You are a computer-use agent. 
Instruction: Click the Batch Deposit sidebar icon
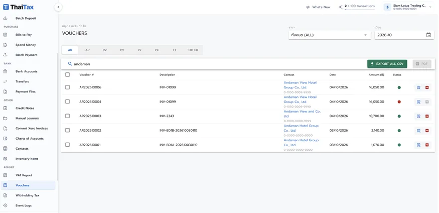(x=5, y=18)
